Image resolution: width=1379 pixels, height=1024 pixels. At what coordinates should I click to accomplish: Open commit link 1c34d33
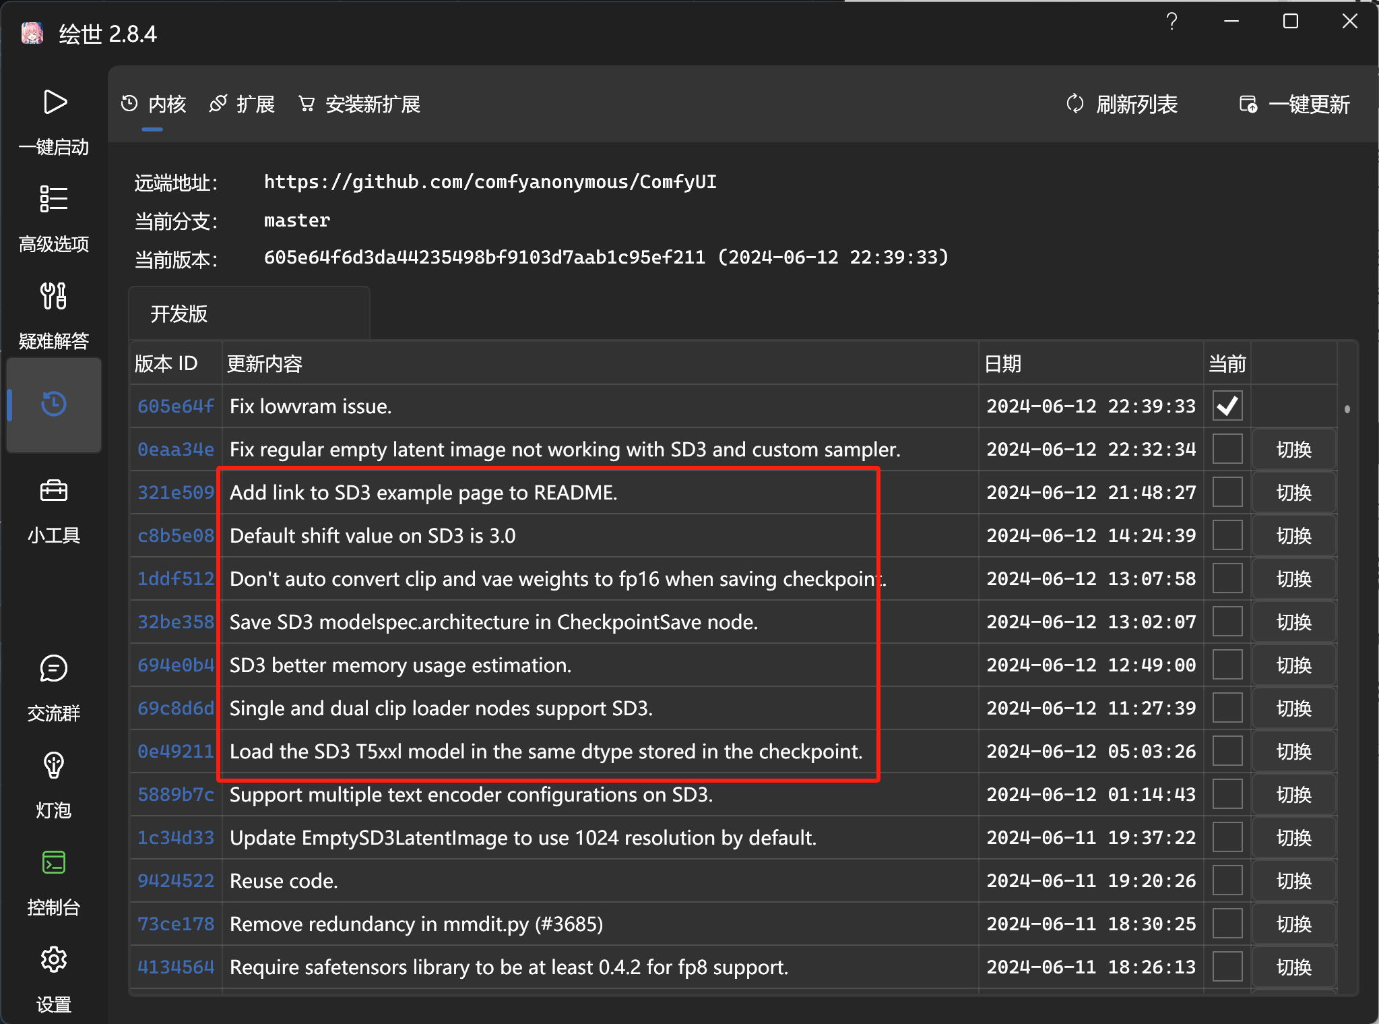(176, 838)
